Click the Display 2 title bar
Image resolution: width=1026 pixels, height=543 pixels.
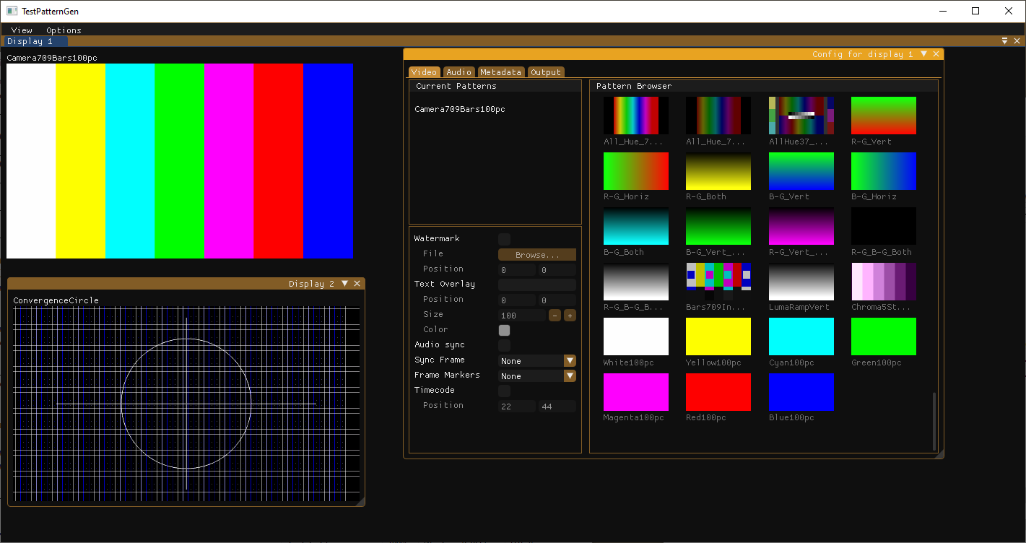[x=186, y=284]
